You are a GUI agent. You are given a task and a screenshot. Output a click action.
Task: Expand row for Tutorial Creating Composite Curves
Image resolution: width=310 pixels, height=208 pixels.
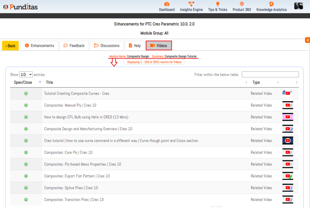26,94
